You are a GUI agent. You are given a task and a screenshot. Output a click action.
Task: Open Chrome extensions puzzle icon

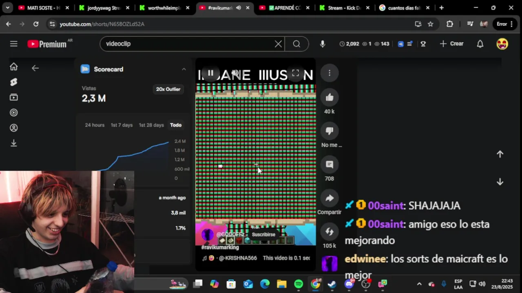click(449, 24)
